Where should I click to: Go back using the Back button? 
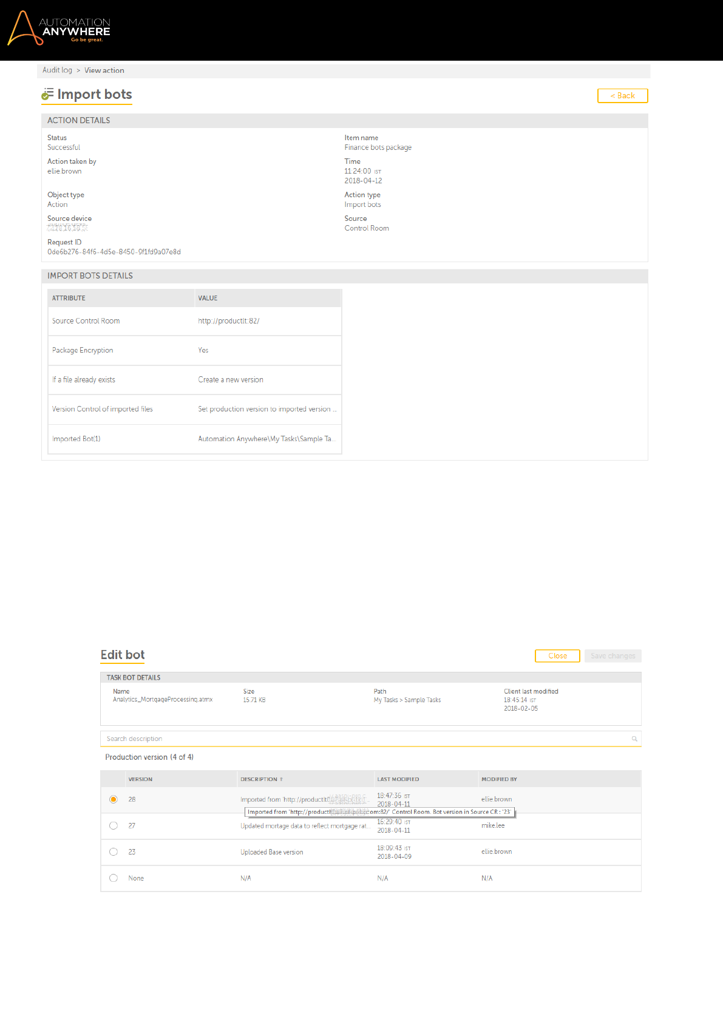pyautogui.click(x=623, y=95)
